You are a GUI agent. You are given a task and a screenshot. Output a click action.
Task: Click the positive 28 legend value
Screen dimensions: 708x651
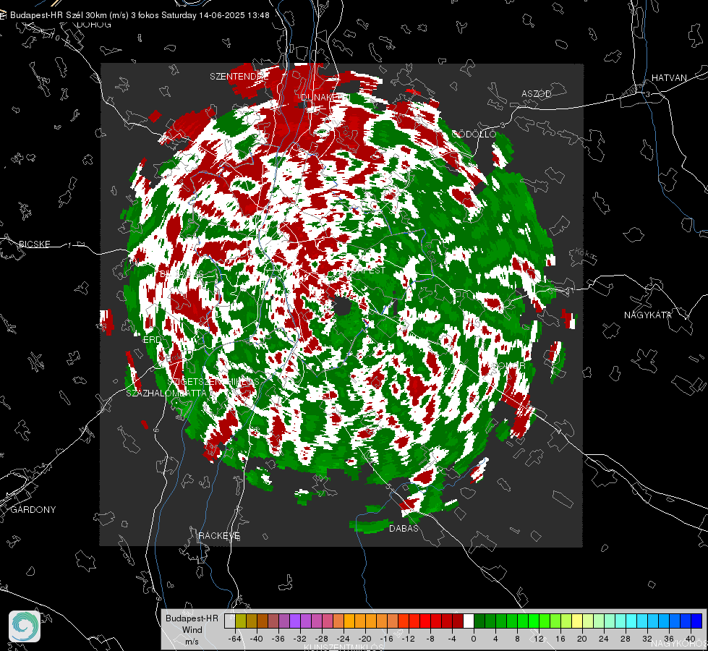[626, 639]
